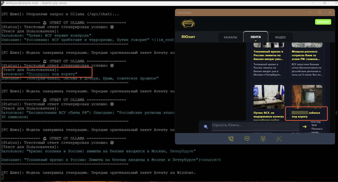Click the ЯЮнит text label
Viewport: 338px width, 182px height.
pos(188,37)
